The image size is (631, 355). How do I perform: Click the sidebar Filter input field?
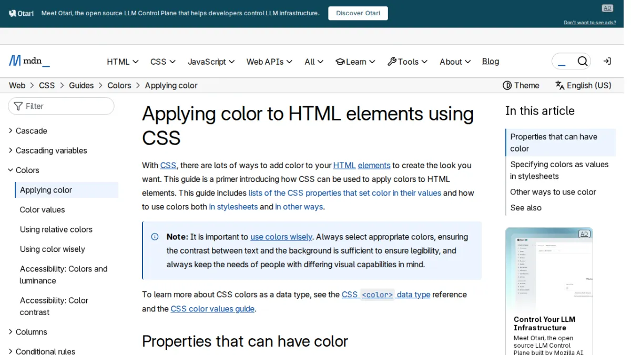(61, 106)
